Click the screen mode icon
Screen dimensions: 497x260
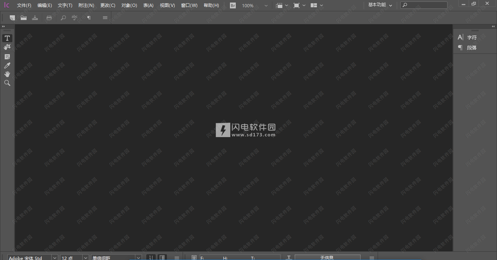pos(297,5)
